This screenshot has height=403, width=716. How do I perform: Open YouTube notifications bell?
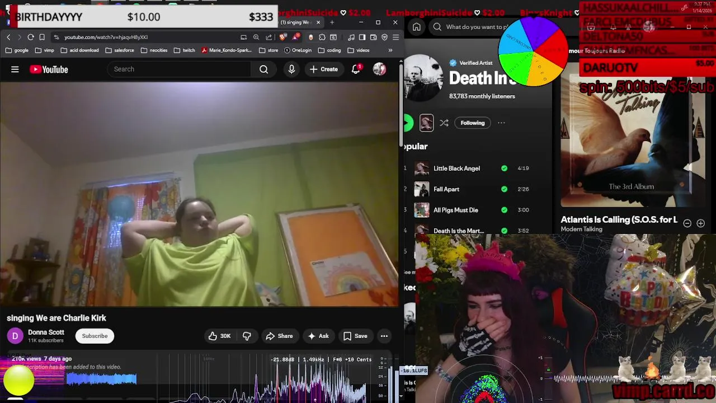tap(356, 69)
